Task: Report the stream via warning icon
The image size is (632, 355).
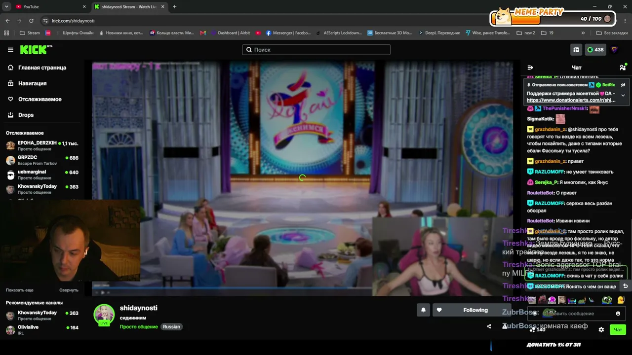Action: (x=505, y=326)
